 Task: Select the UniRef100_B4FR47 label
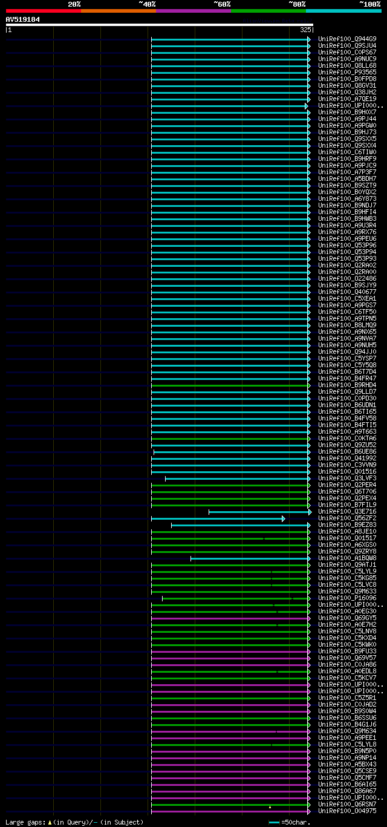point(347,378)
